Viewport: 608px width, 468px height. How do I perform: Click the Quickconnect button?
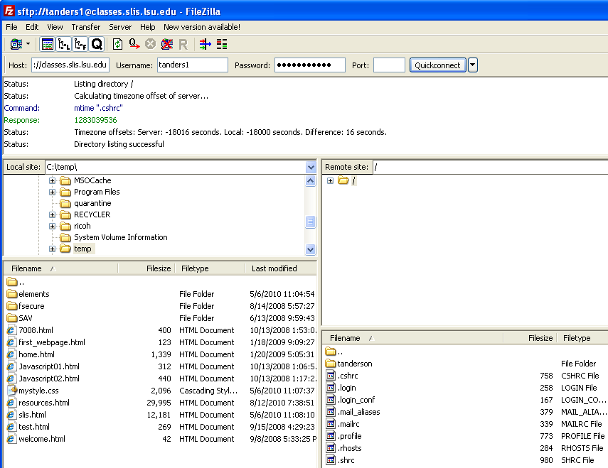[437, 65]
